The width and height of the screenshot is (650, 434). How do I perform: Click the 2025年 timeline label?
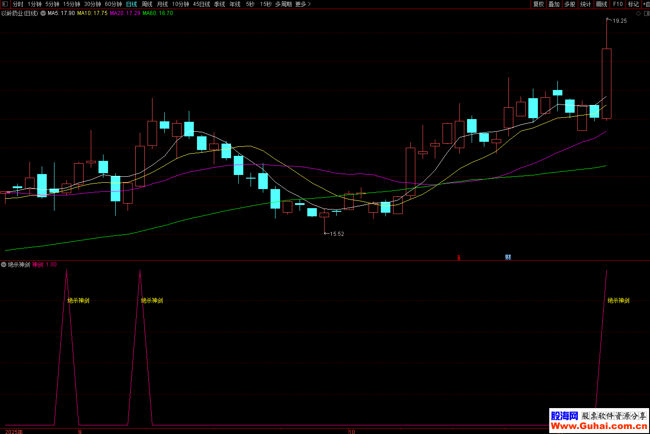[14, 431]
